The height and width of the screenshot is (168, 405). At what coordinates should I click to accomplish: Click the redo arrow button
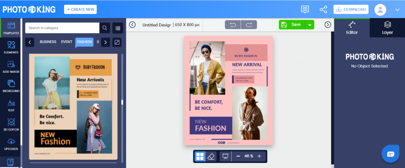coord(249,25)
